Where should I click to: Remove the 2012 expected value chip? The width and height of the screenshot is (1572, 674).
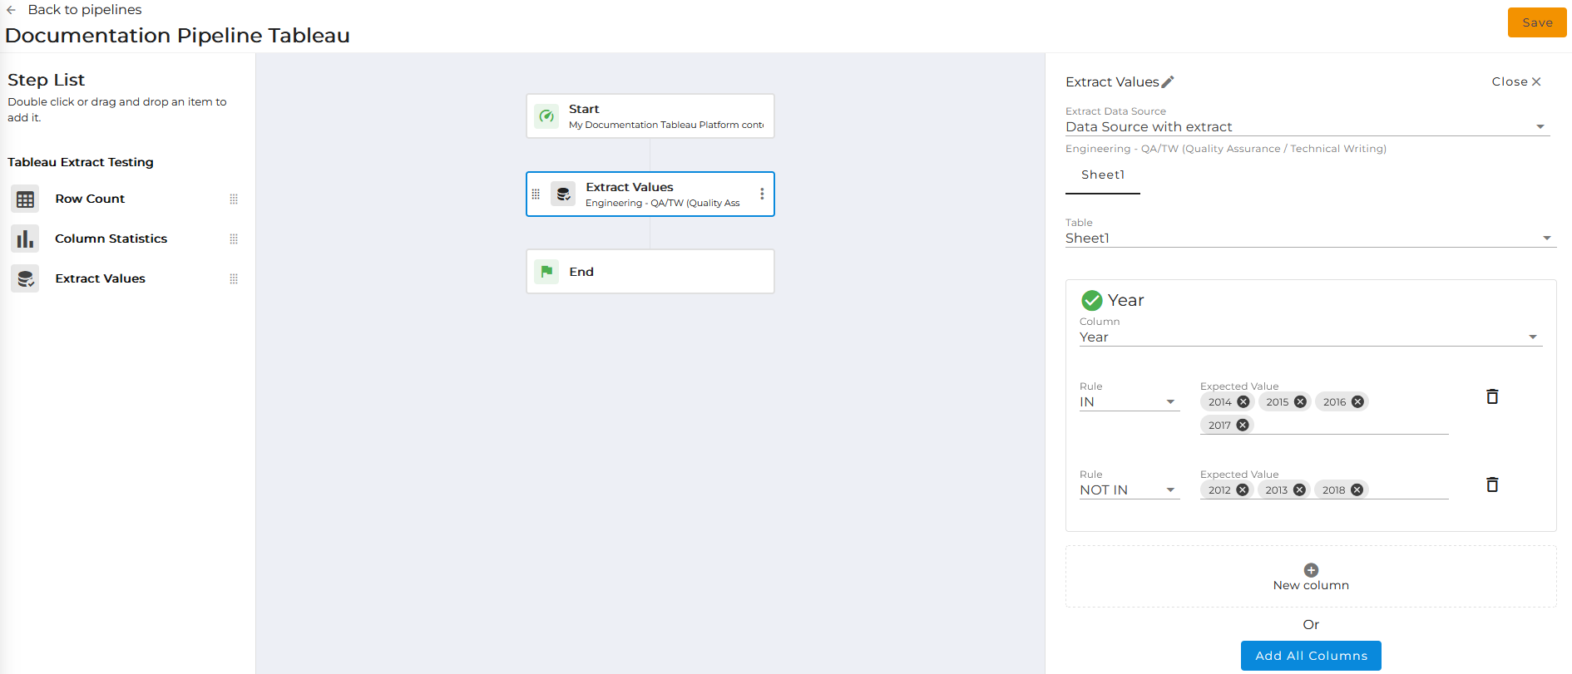1243,490
